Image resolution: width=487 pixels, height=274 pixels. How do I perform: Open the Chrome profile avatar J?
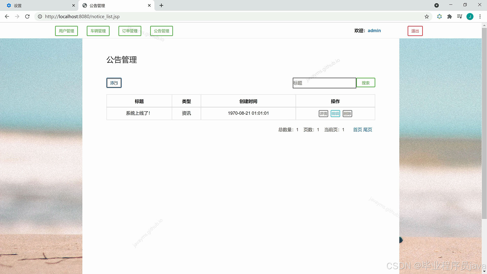point(470,16)
